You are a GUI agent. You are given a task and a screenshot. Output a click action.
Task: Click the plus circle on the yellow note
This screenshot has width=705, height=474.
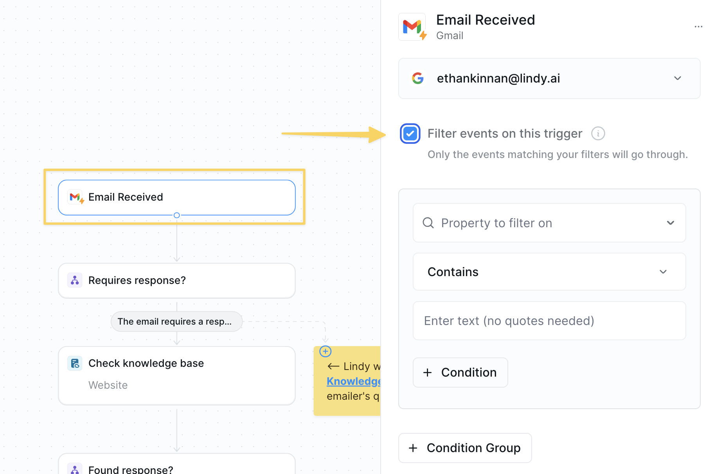point(326,351)
